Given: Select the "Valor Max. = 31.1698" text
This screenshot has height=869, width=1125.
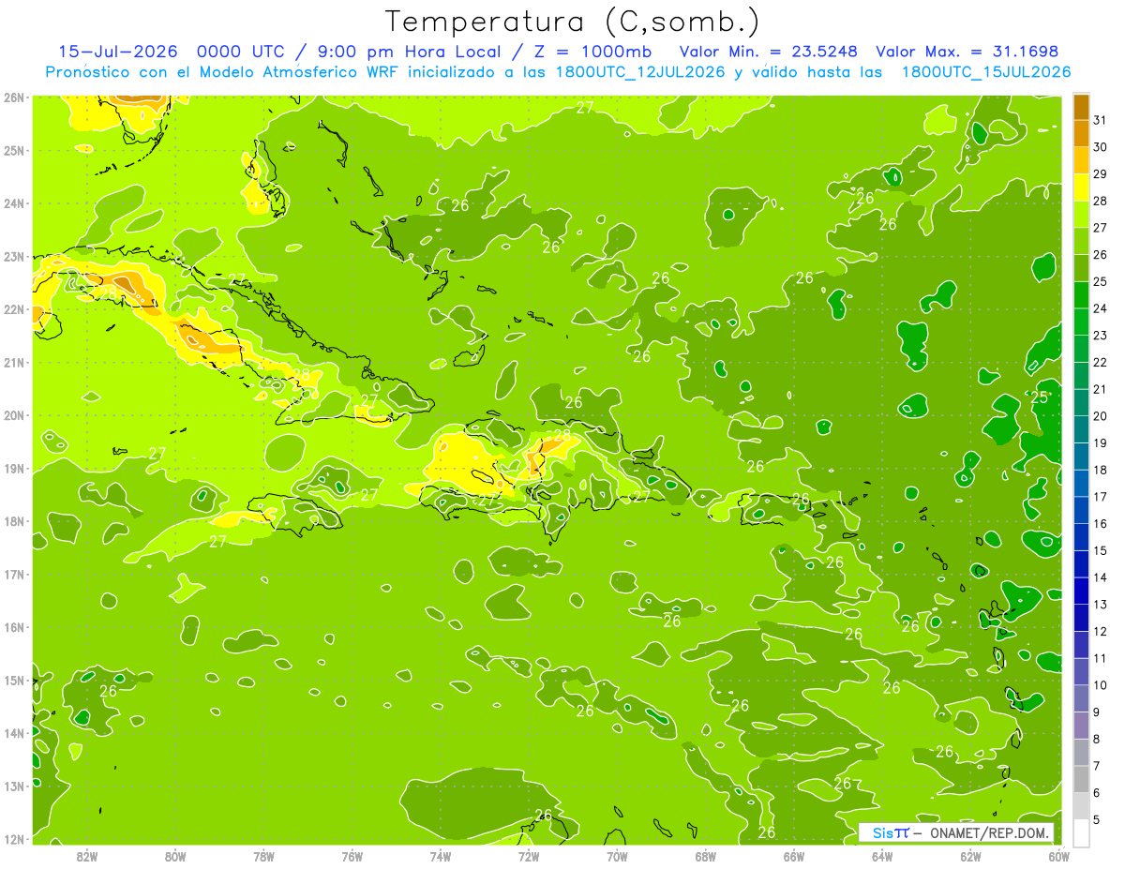Looking at the screenshot, I should click(967, 52).
